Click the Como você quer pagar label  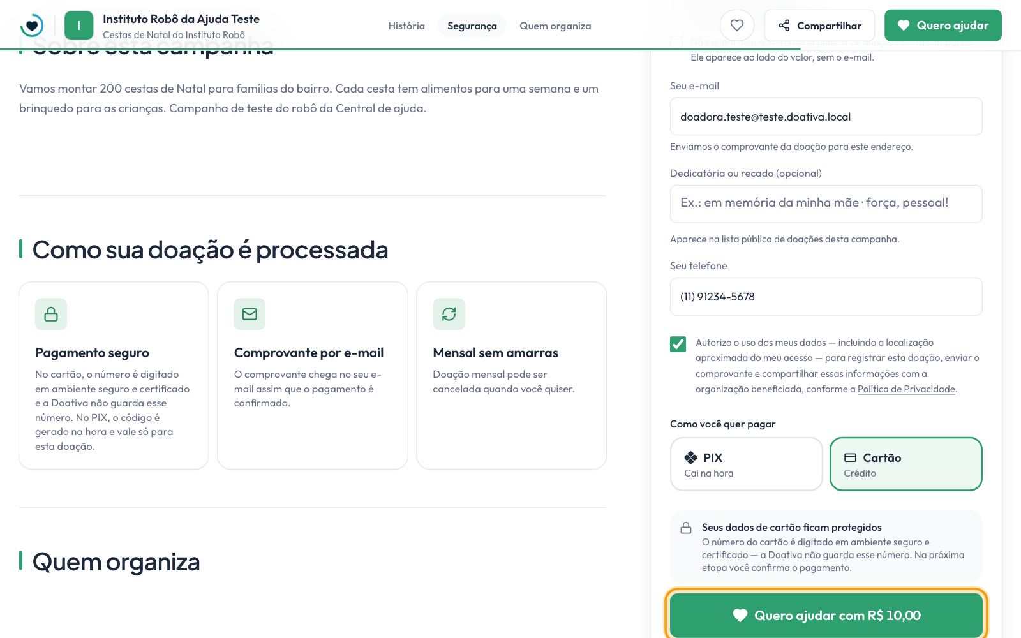click(722, 424)
